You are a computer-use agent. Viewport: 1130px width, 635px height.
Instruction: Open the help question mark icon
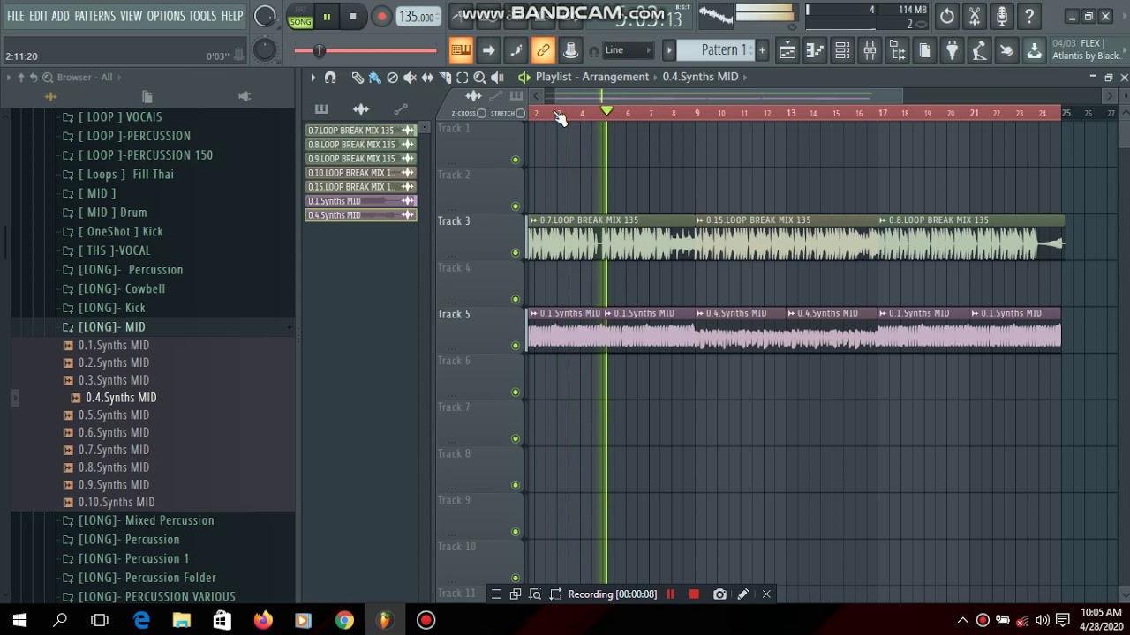click(1029, 16)
